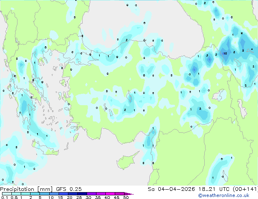Select the 15–20 mm blue legend swatch
The height and width of the screenshot is (199, 258).
(x=63, y=194)
